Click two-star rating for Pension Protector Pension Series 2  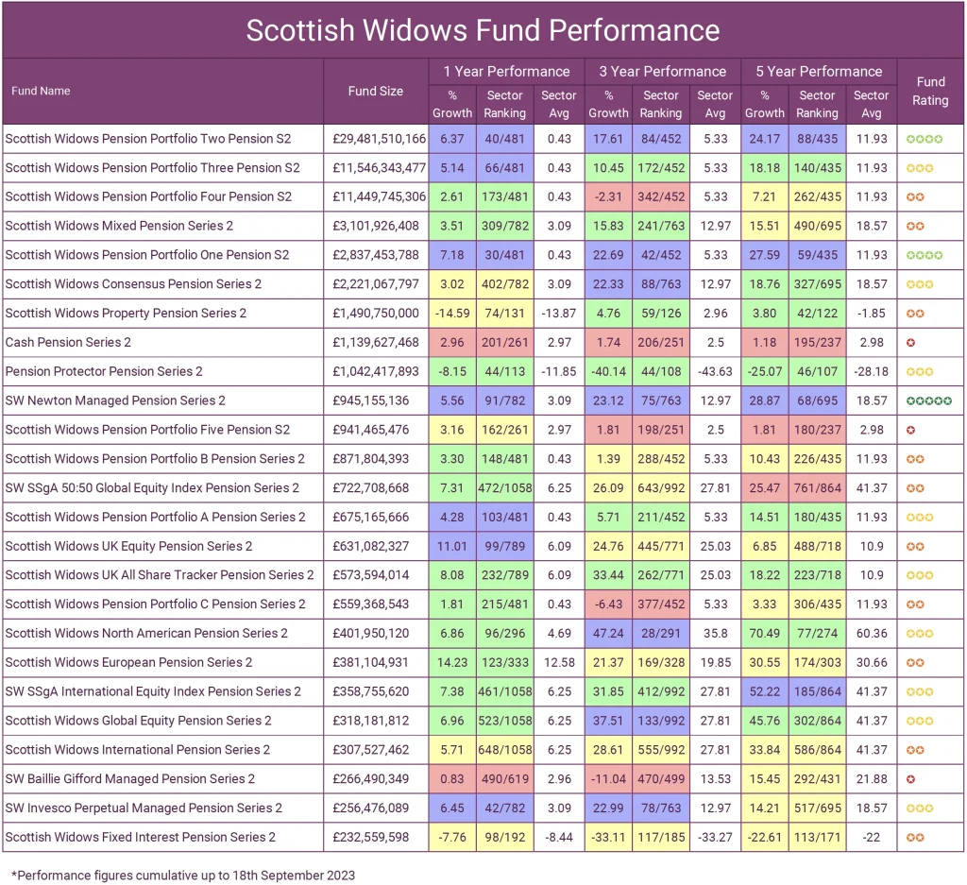[930, 371]
